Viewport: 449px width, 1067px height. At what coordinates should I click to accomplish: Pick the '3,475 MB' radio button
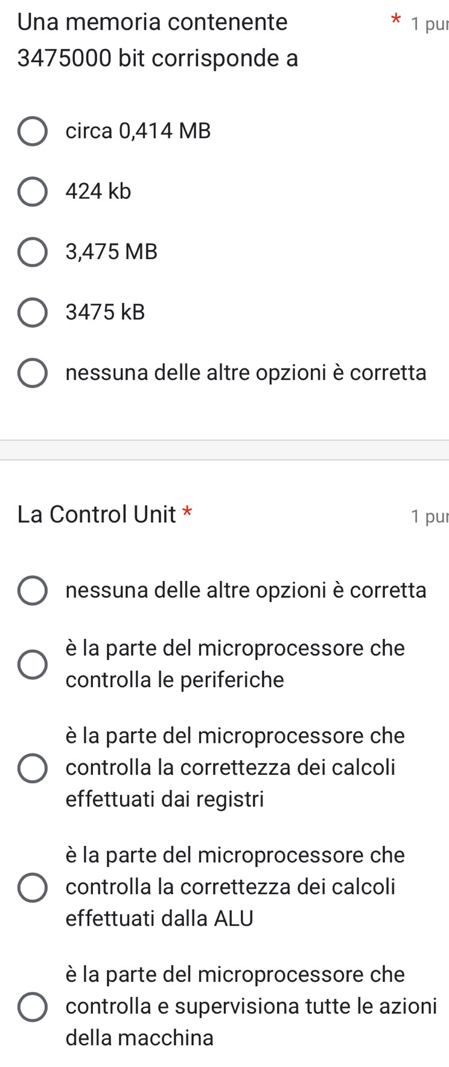[32, 252]
